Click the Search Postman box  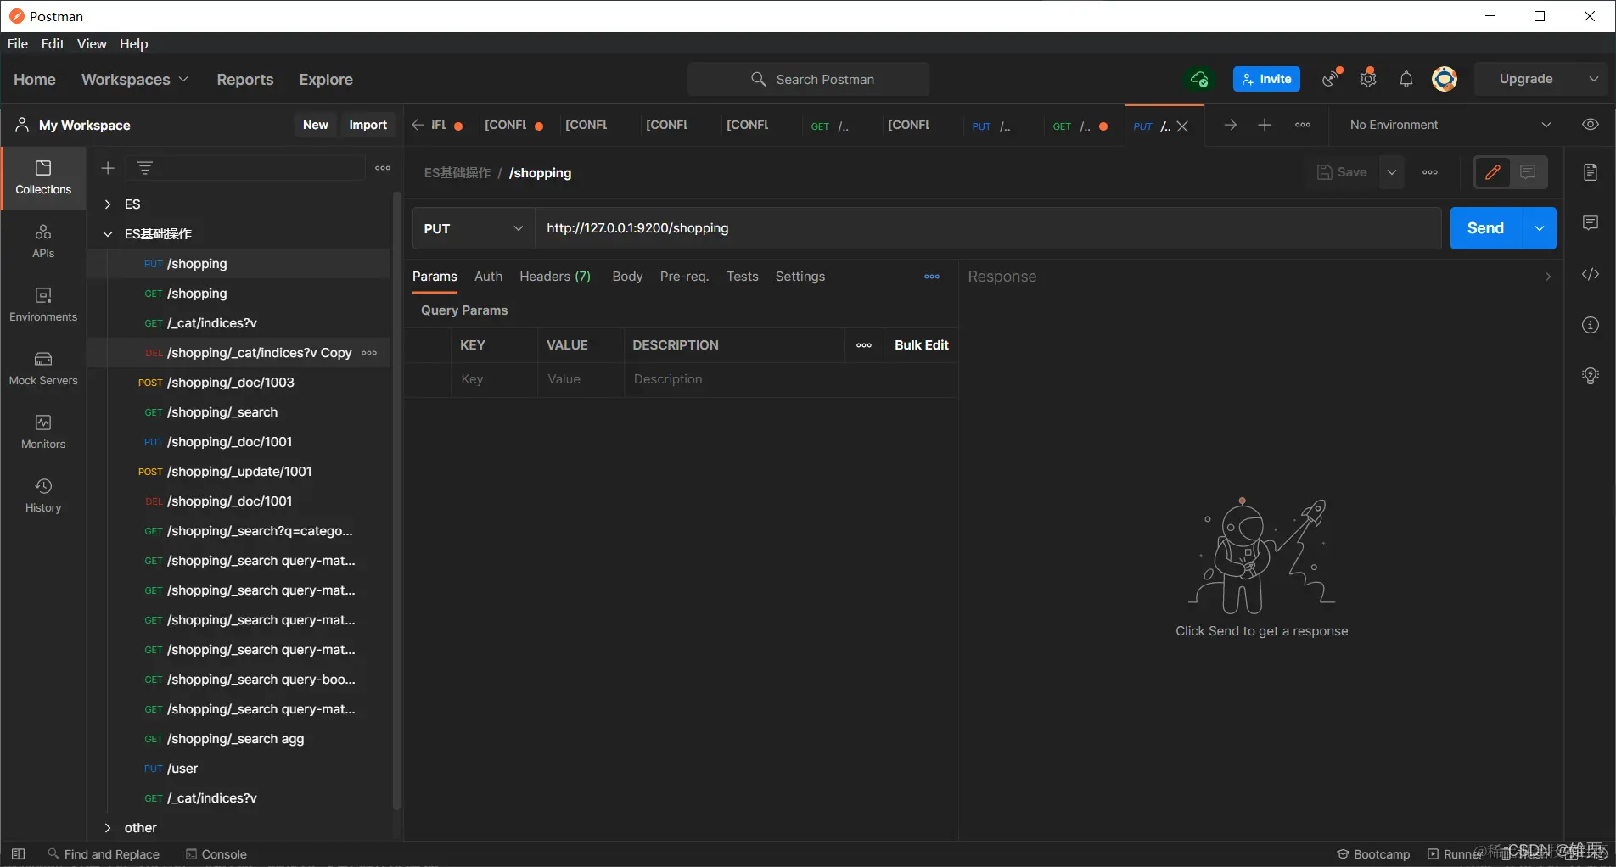(809, 79)
